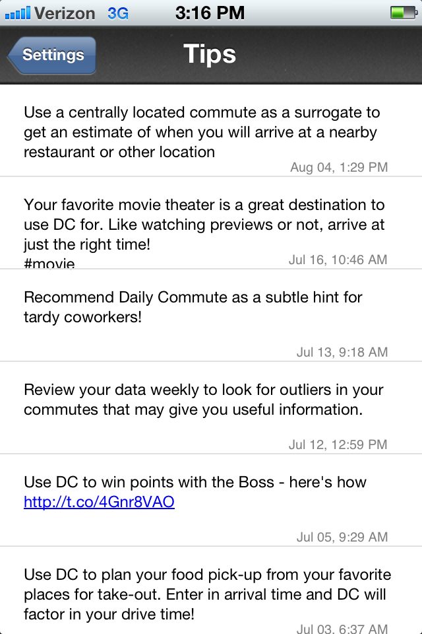
Task: Tap the Jul 13, 9:18 AM timestamp
Action: tap(342, 353)
